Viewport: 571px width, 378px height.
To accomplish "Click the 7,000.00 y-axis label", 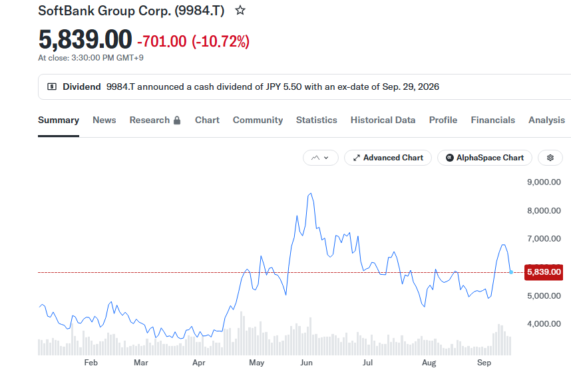I will point(544,238).
